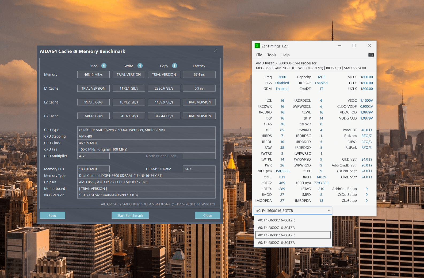Click the BGS Disabled value
The image size is (424, 278).
point(282,83)
